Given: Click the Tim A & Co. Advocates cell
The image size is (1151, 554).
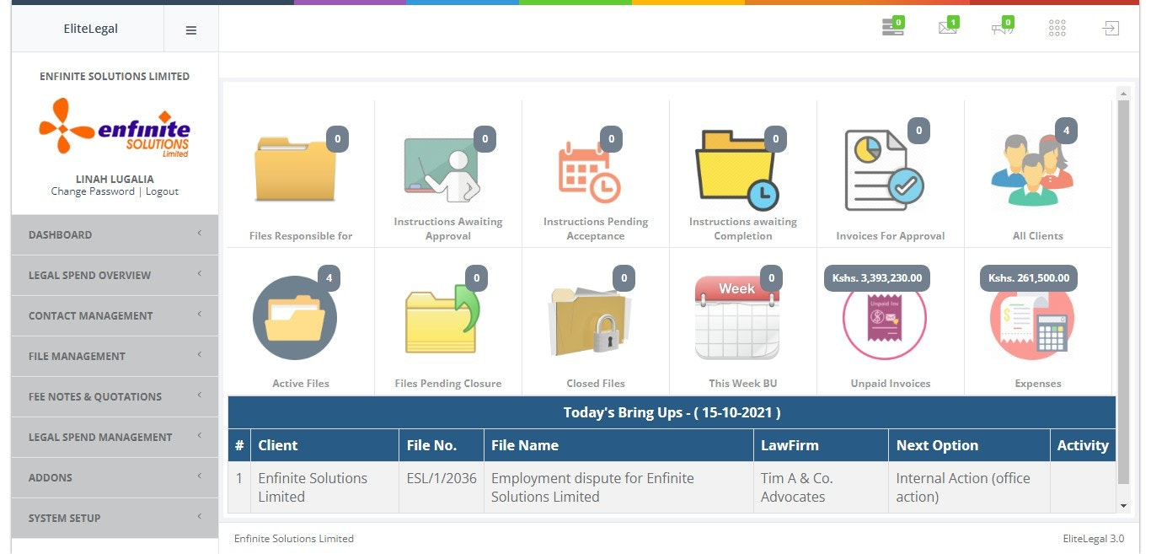Looking at the screenshot, I should point(821,487).
